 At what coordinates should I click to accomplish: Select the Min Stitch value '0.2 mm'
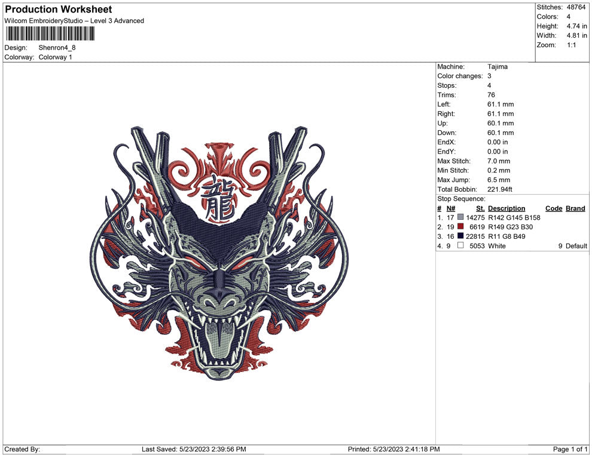click(498, 170)
